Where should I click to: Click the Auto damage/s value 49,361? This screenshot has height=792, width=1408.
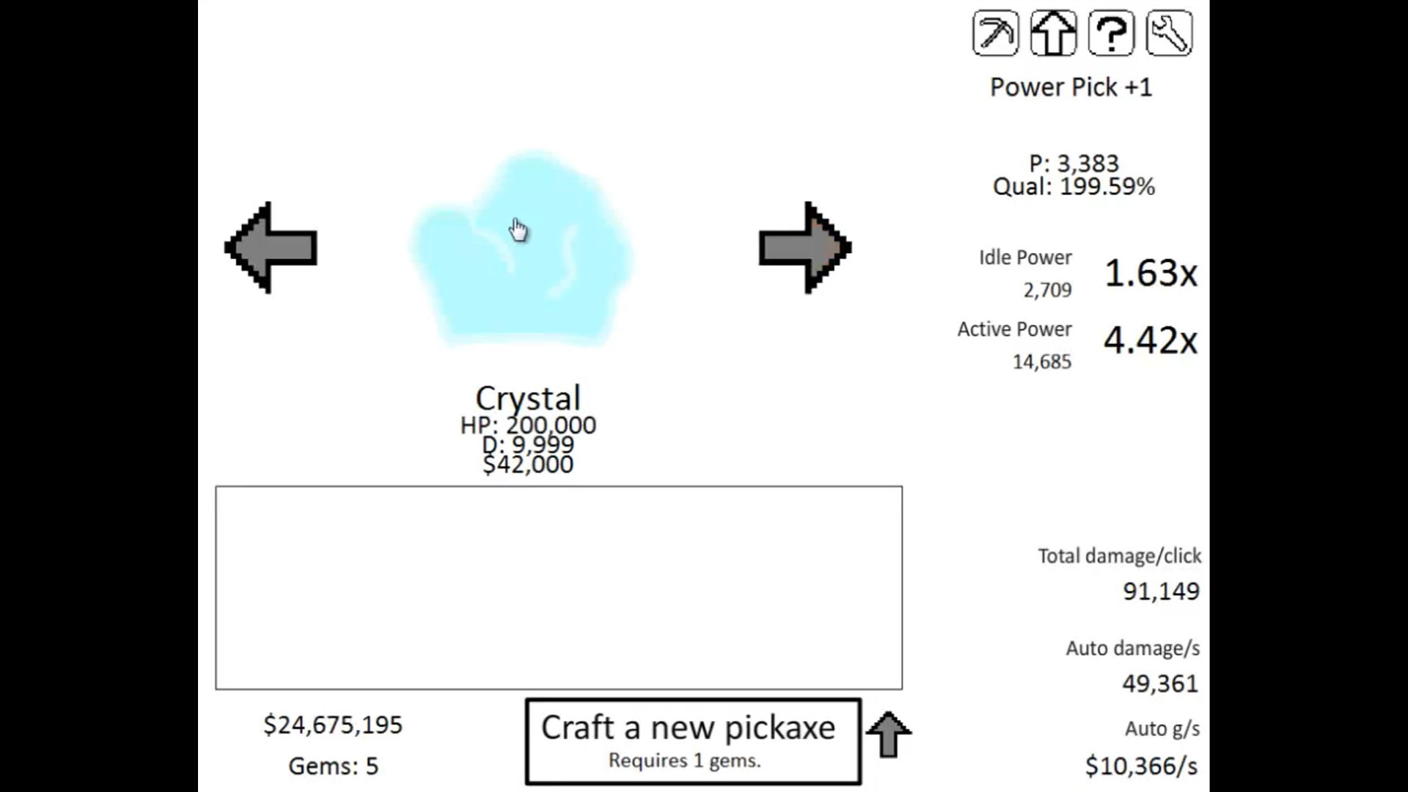click(x=1160, y=683)
